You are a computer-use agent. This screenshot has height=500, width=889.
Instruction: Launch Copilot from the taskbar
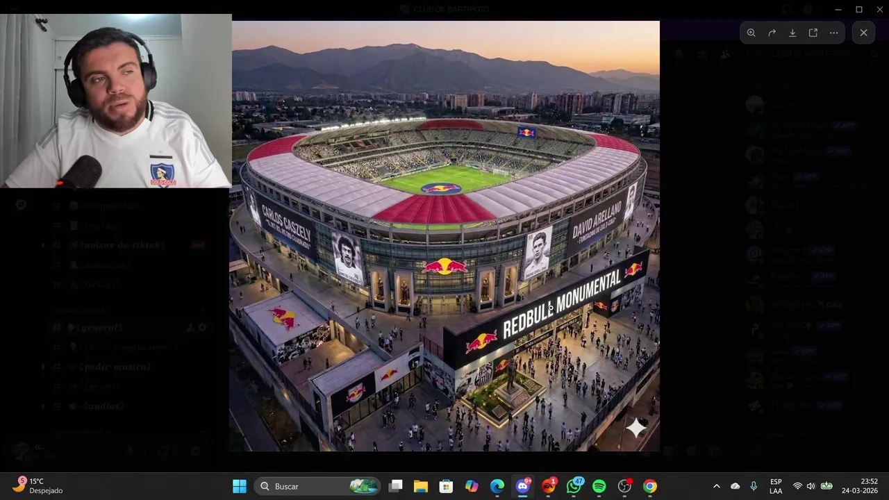click(472, 486)
